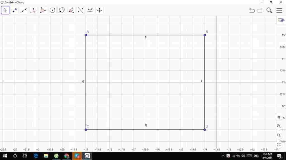Select Circle with center tool
This screenshot has height=160, width=286.
pyautogui.click(x=52, y=11)
